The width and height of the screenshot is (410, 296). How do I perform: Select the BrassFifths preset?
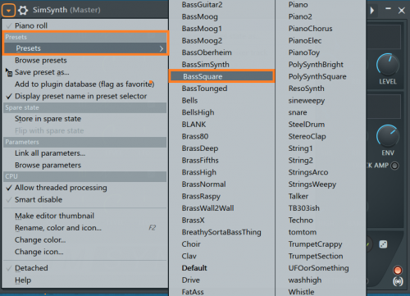point(200,161)
